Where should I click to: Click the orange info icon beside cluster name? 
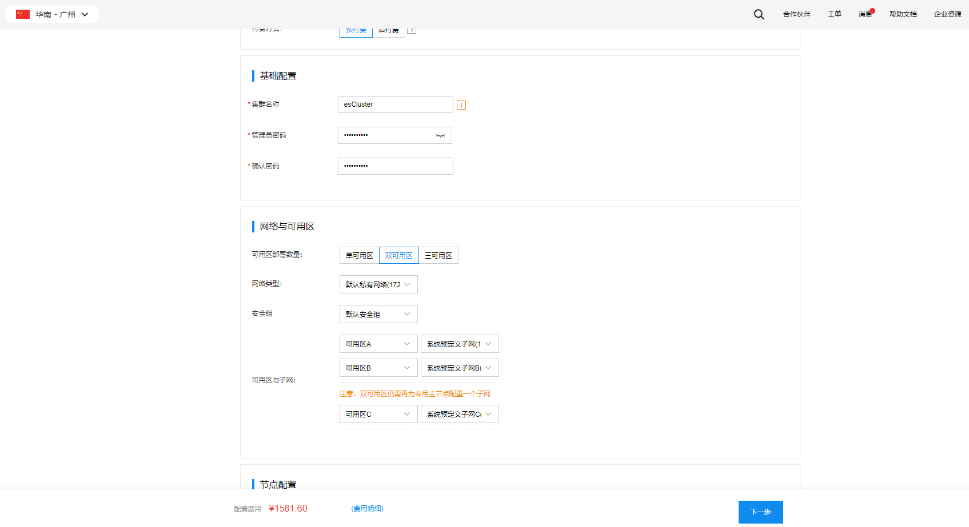(x=461, y=105)
